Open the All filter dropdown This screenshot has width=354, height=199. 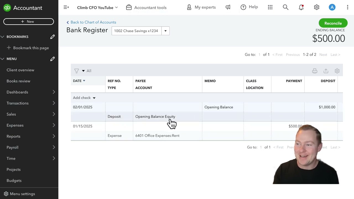(87, 71)
